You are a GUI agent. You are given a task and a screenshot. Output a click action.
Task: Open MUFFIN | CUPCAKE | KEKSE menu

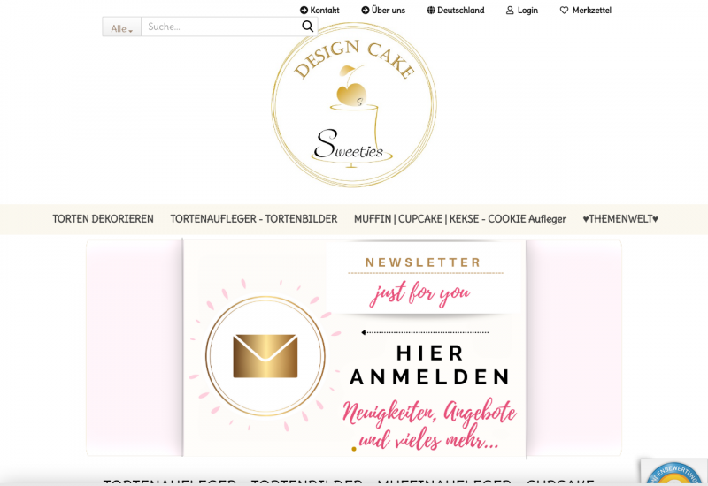tap(460, 219)
